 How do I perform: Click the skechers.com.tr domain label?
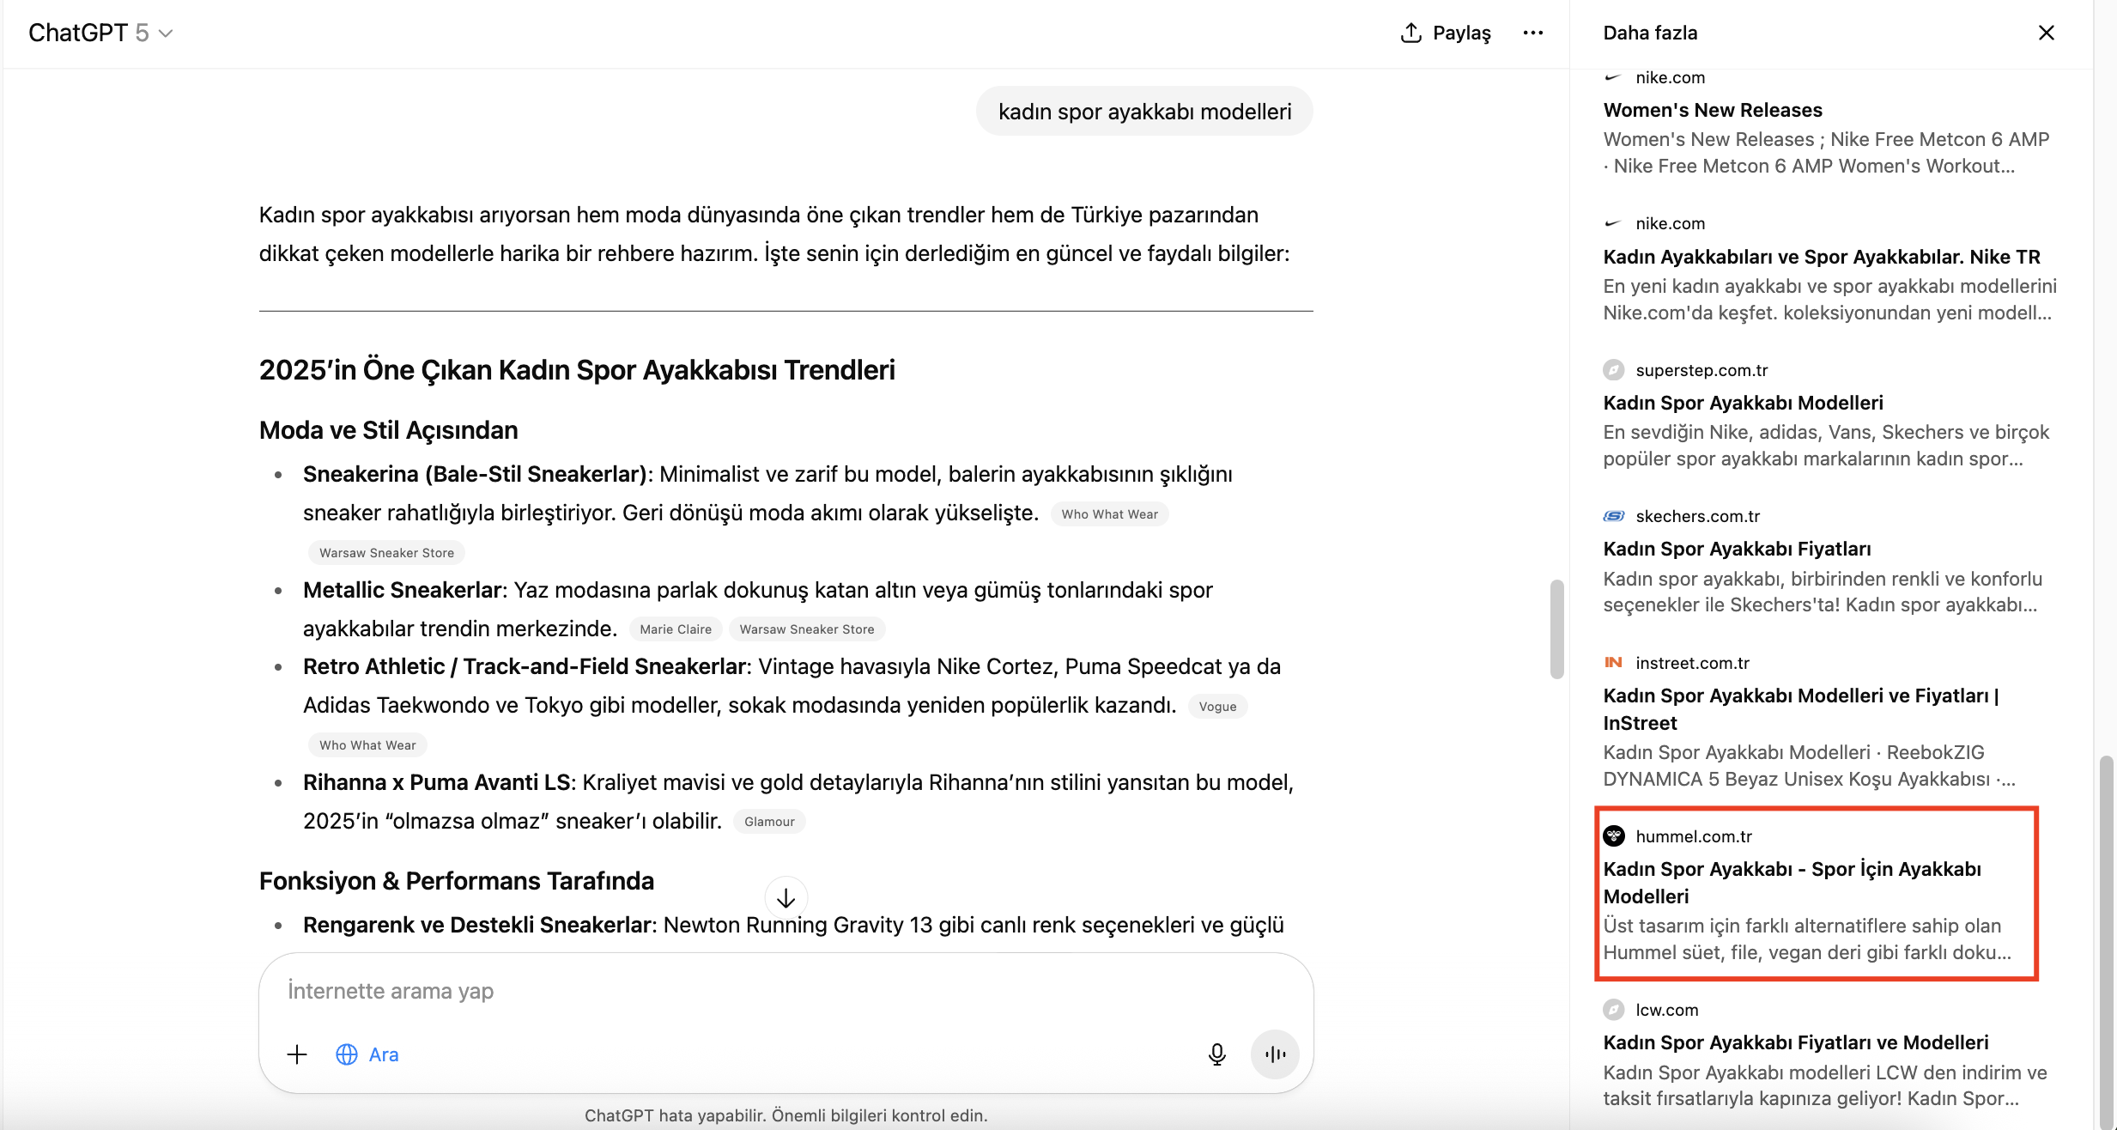click(1697, 516)
